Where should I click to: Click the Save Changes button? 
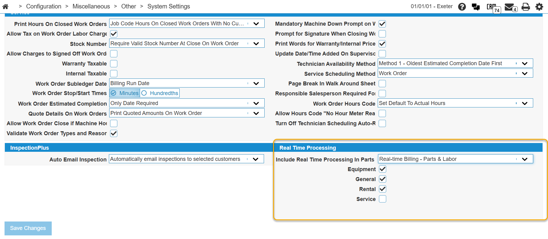(28, 228)
